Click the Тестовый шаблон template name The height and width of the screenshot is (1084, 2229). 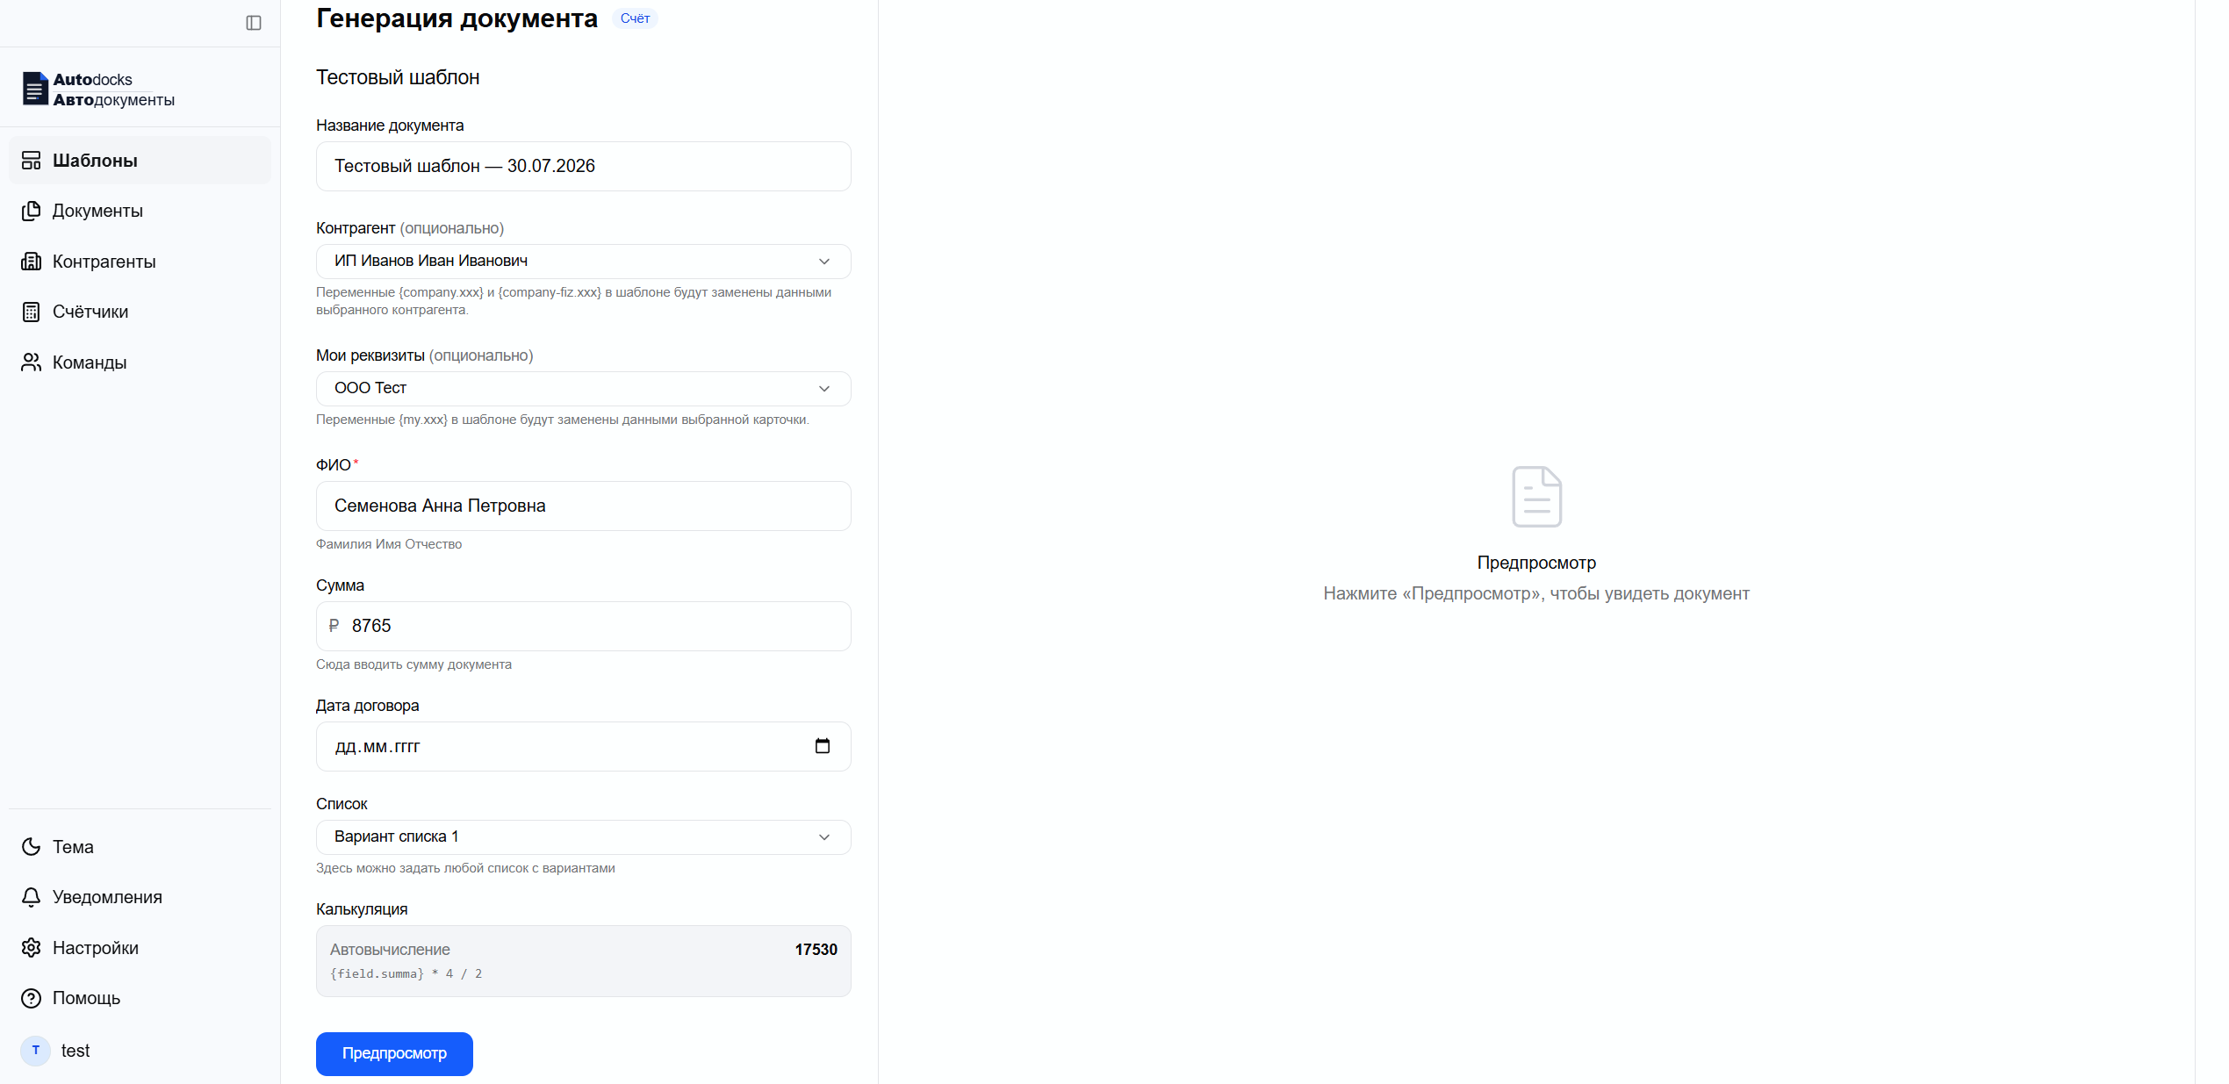(x=398, y=77)
